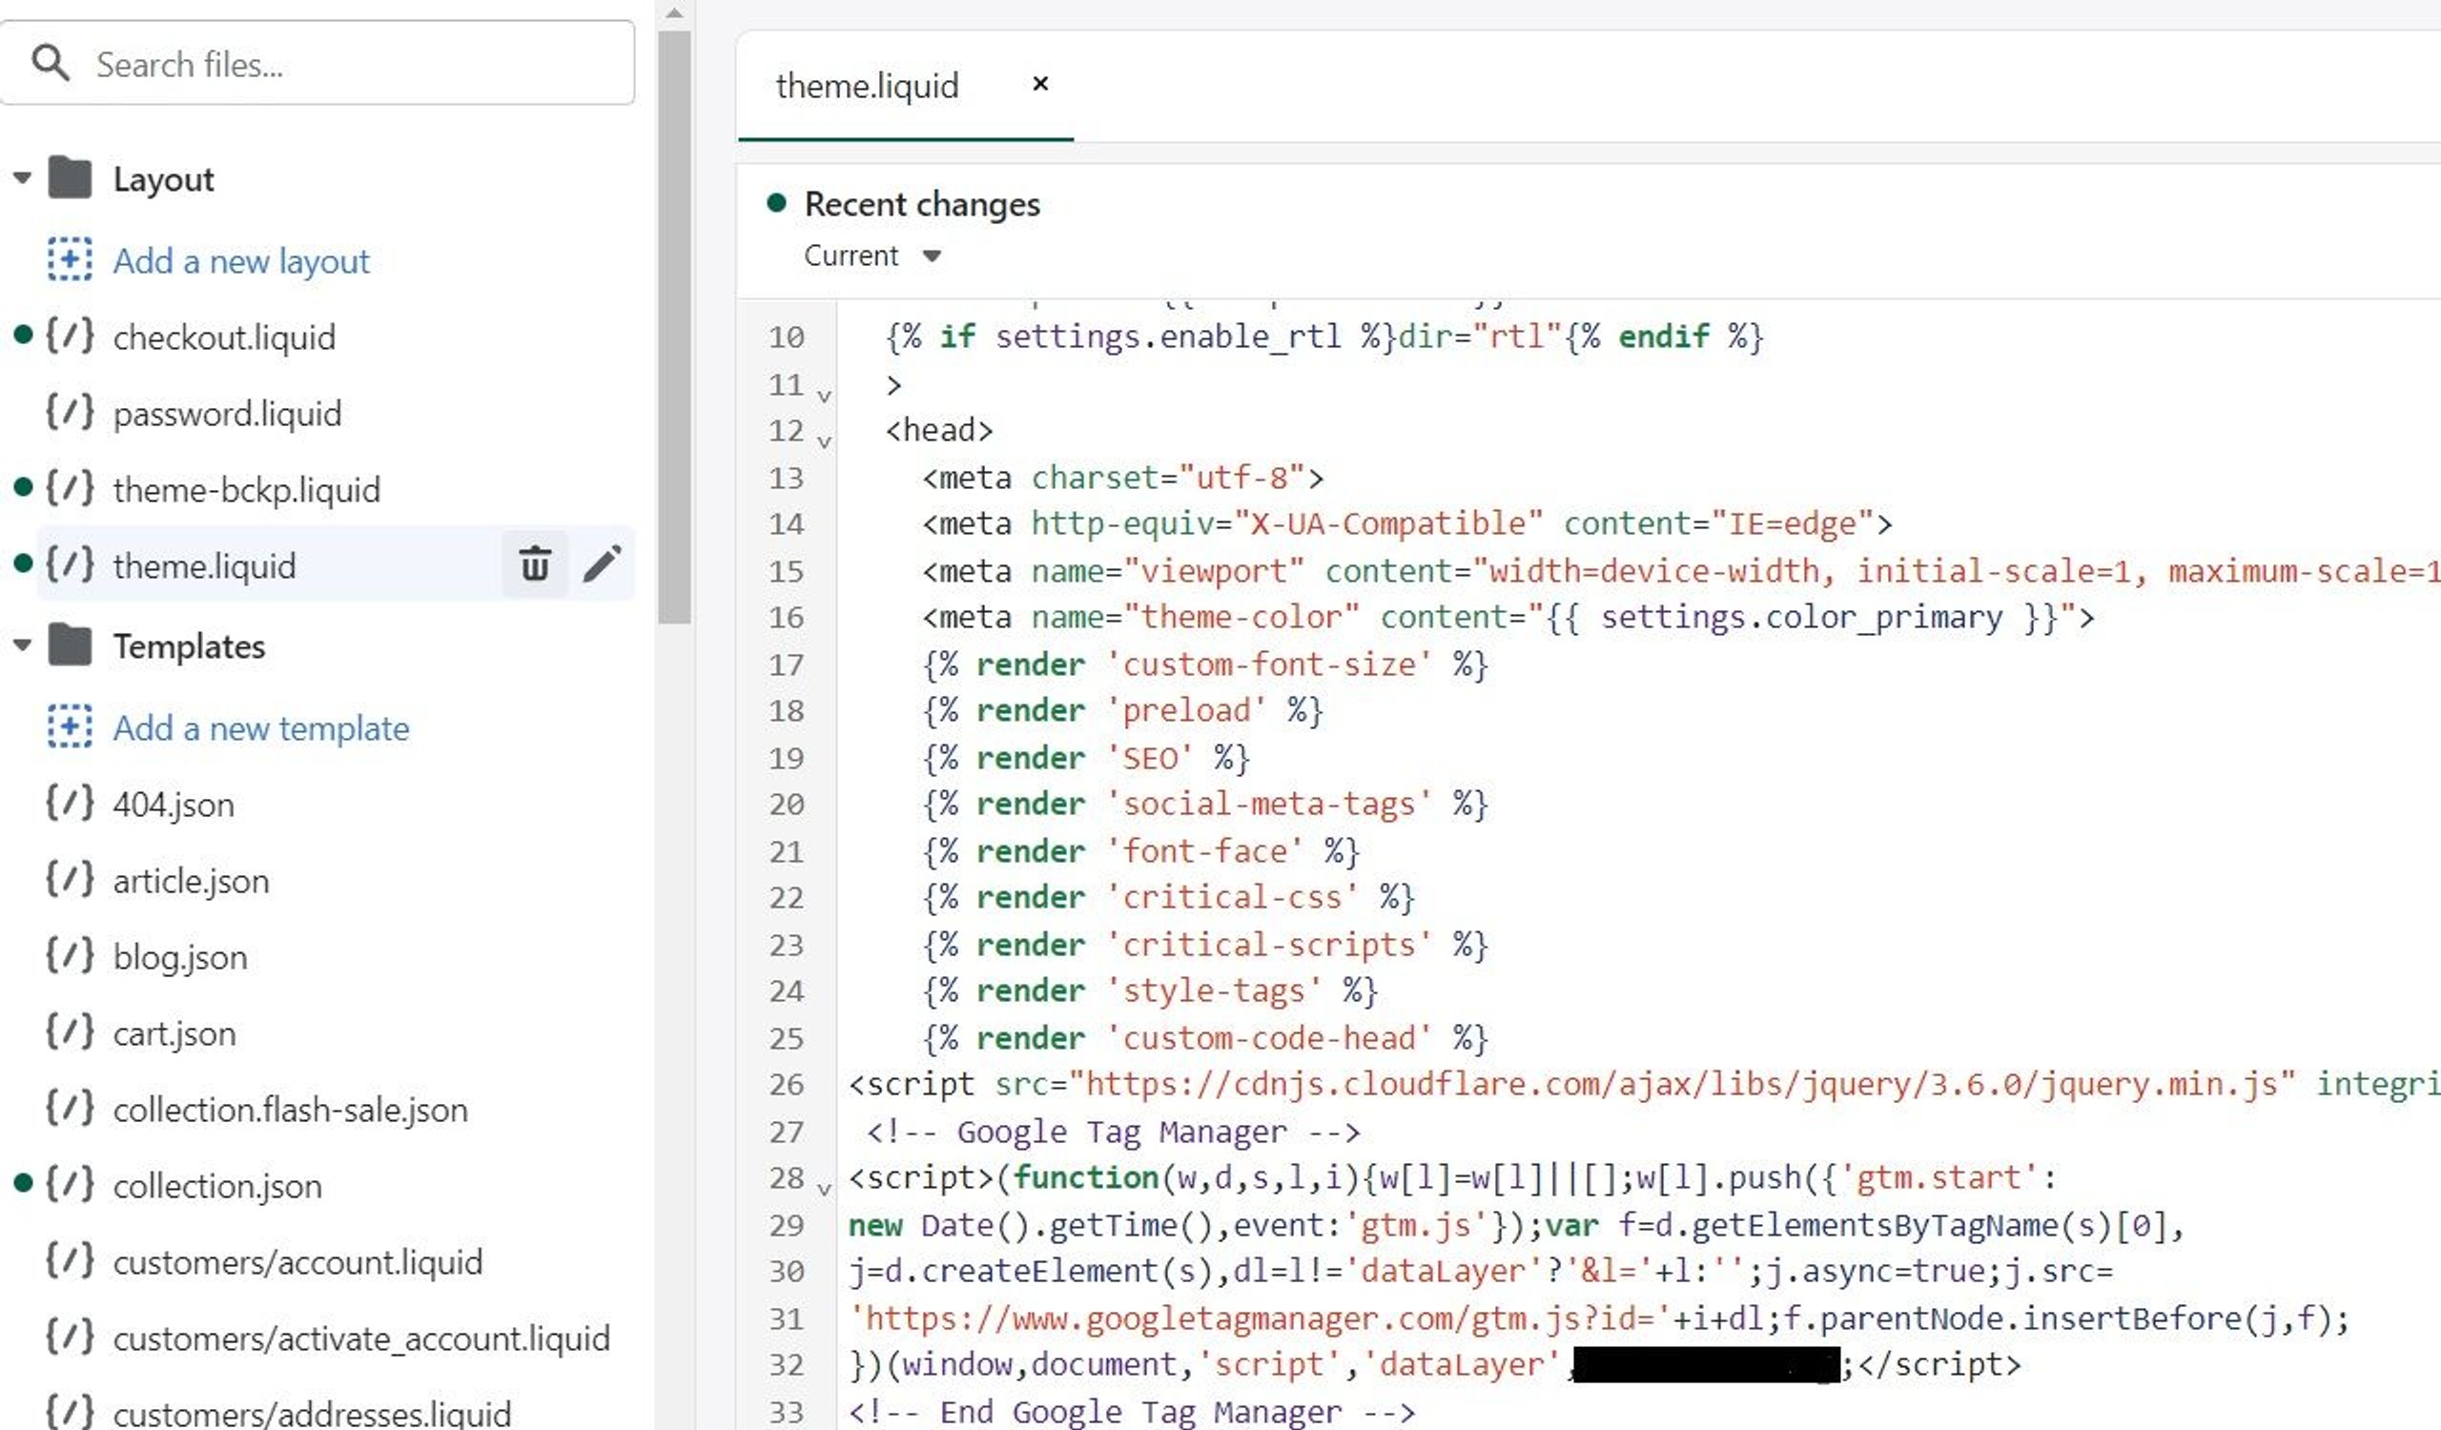Open the Current version dropdown
This screenshot has height=1430, width=2441.
click(x=872, y=255)
